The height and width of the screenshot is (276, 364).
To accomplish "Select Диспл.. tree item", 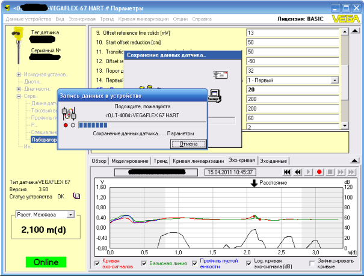I will click(x=32, y=82).
